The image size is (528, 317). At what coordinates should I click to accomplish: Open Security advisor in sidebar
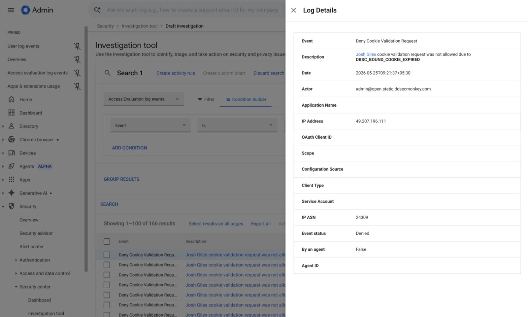click(36, 233)
